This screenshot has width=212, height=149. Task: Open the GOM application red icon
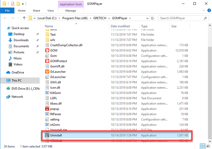47,50
